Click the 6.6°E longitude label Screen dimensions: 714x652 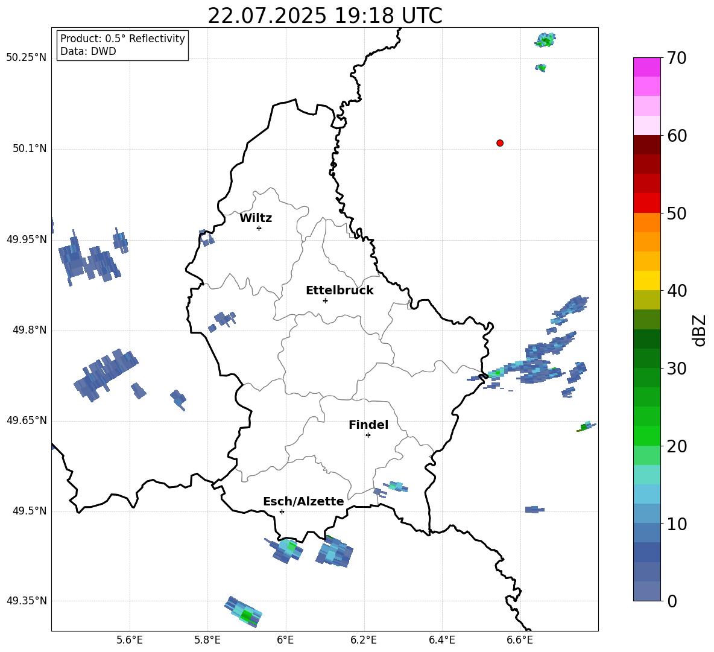(x=520, y=640)
